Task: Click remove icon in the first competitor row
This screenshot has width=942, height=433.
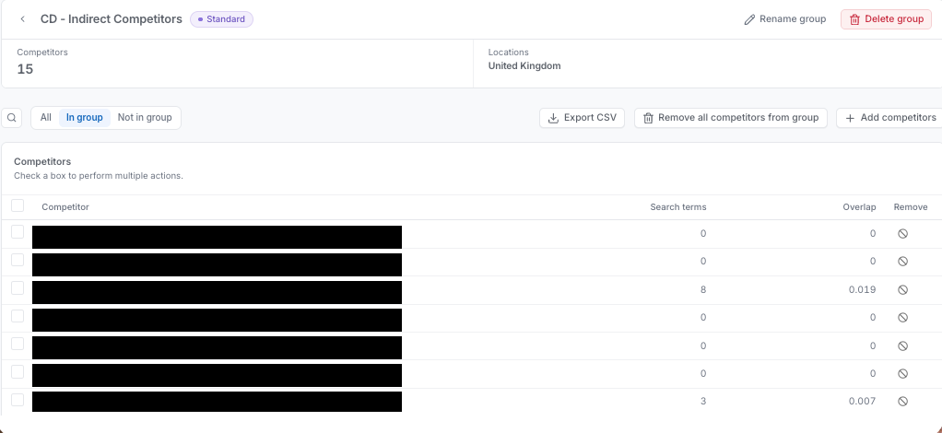Action: click(902, 234)
